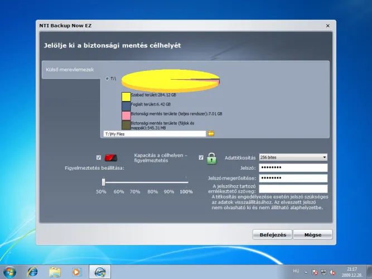Image resolution: width=372 pixels, height=279 pixels.
Task: Click the blue Foglalt terület color swatch
Action: [x=126, y=106]
